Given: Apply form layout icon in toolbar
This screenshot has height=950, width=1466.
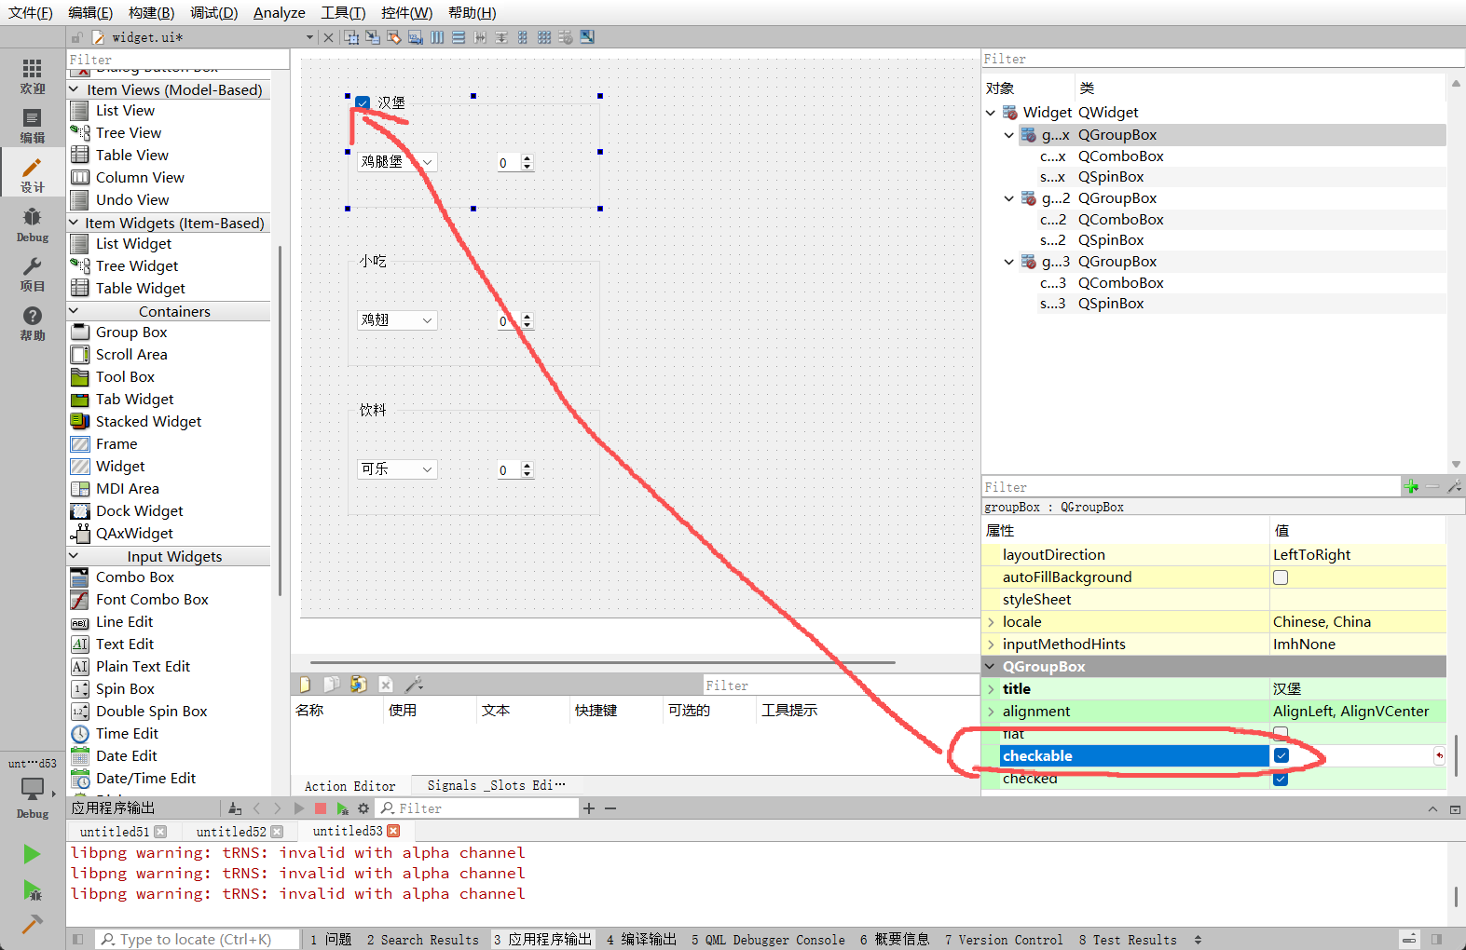Looking at the screenshot, I should 523,37.
